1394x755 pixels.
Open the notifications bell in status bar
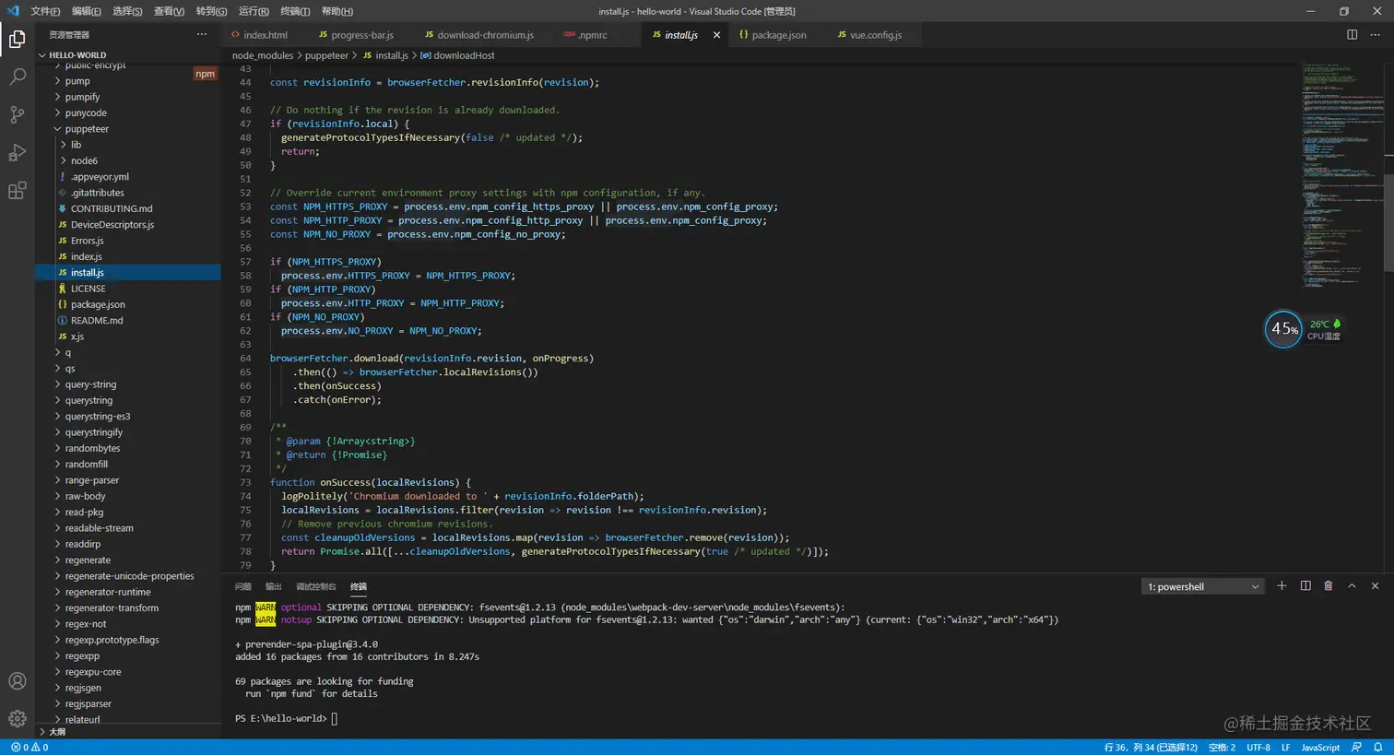tap(1378, 748)
